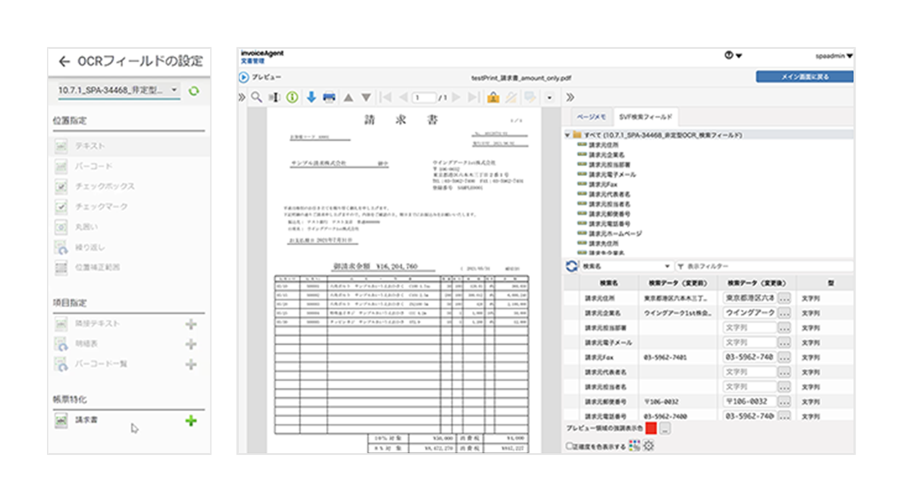Click the printer icon in preview toolbar
903x502 pixels.
tap(329, 97)
